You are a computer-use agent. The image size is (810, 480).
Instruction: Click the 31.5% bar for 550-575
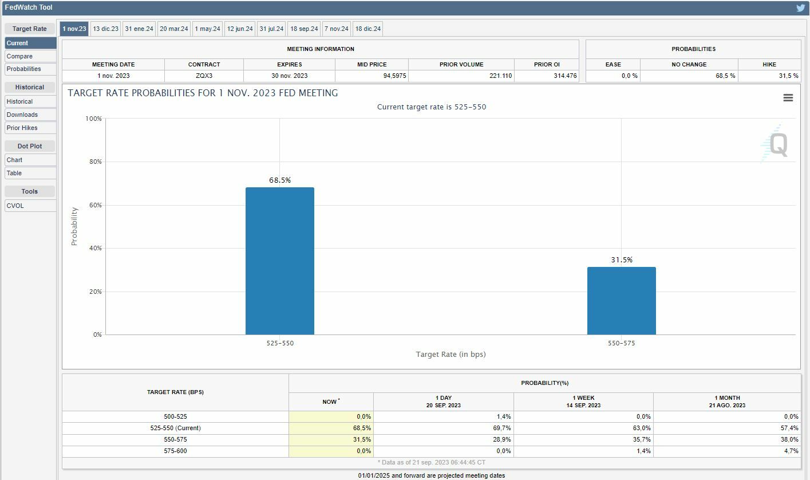pyautogui.click(x=621, y=301)
